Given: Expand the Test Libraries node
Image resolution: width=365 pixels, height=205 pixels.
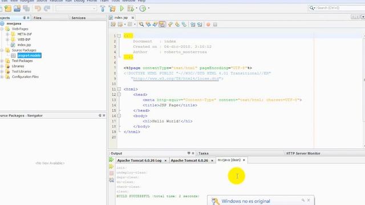Looking at the screenshot, I should 2,71.
